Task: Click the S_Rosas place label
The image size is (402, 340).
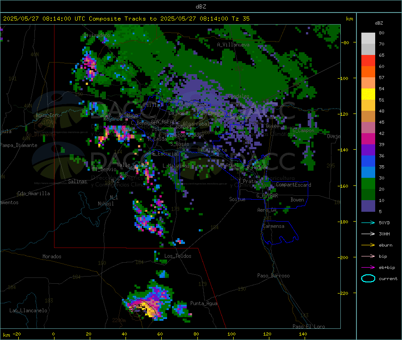Action: point(180,144)
